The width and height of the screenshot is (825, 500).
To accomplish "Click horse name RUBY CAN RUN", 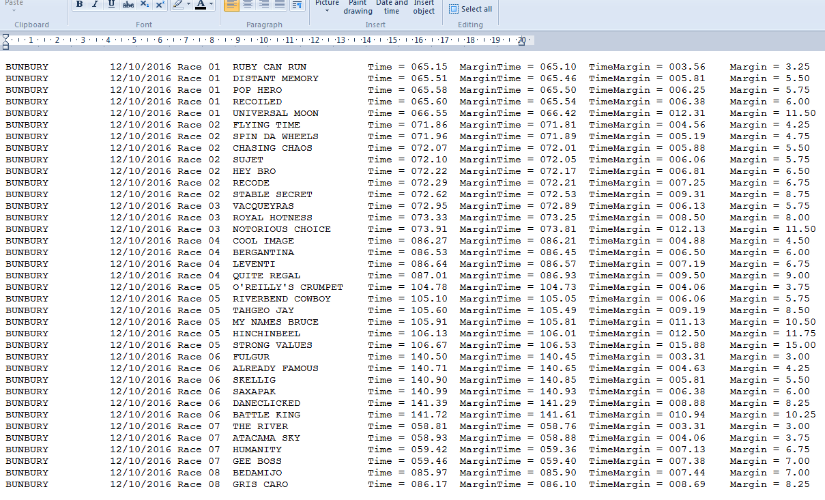I will (x=270, y=67).
